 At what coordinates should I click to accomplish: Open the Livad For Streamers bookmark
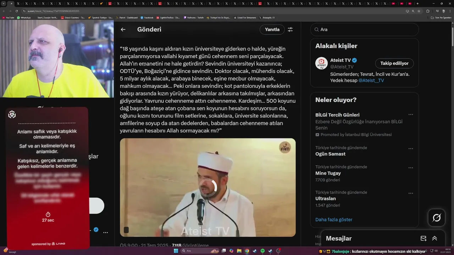[x=245, y=17]
